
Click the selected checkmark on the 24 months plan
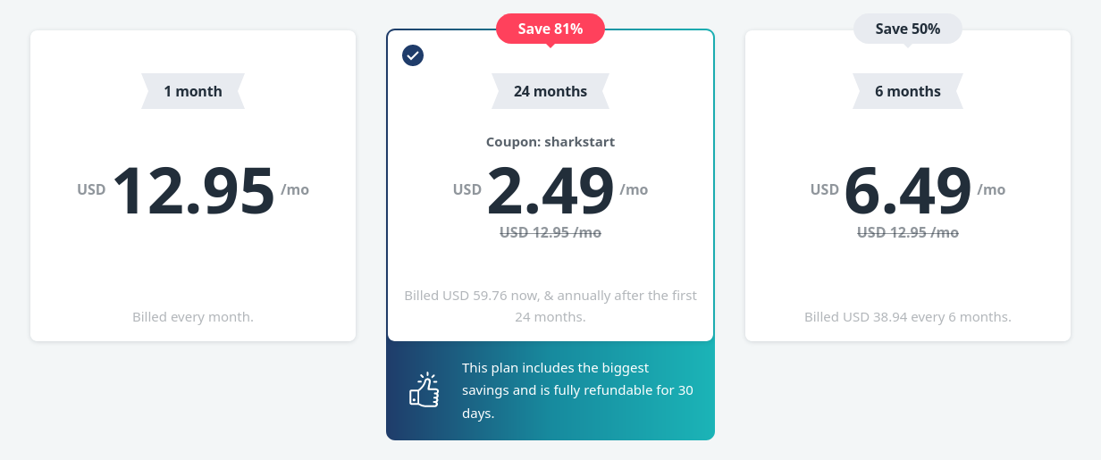(413, 55)
